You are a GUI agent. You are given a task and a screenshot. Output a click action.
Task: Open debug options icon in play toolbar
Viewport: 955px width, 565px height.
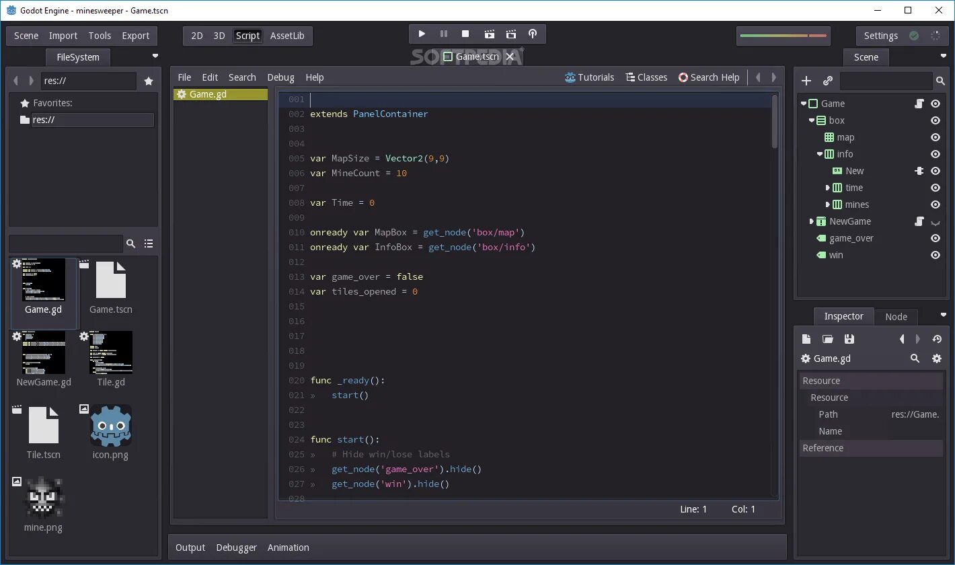(533, 34)
